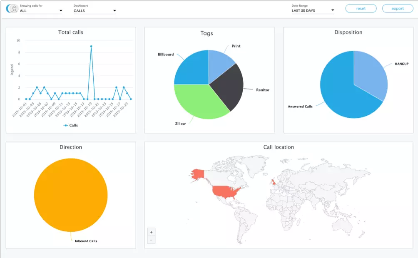Screen dimensions: 418x258
Task: Click the orange Inbound Calls pie
Action: (71, 195)
